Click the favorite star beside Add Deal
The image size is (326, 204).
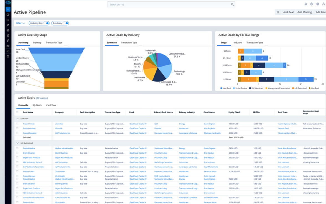pos(278,12)
